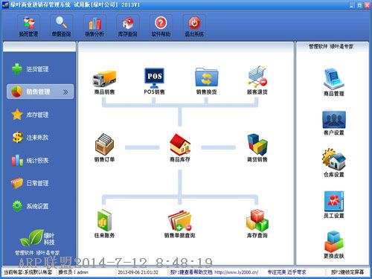Image resolution: width=372 pixels, height=279 pixels.
Task: Open POS销售 monitor icon
Action: click(x=154, y=81)
